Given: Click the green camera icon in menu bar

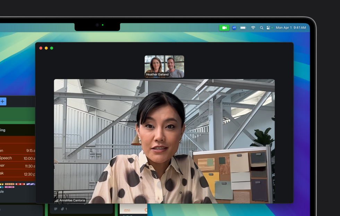Looking at the screenshot, I should (224, 28).
